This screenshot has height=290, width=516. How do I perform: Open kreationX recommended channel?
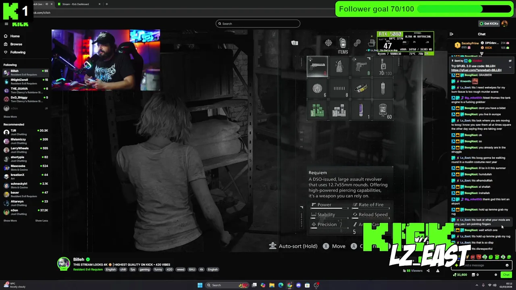click(25, 176)
